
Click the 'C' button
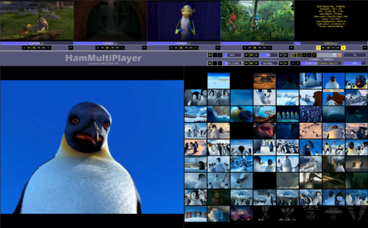(x=314, y=55)
